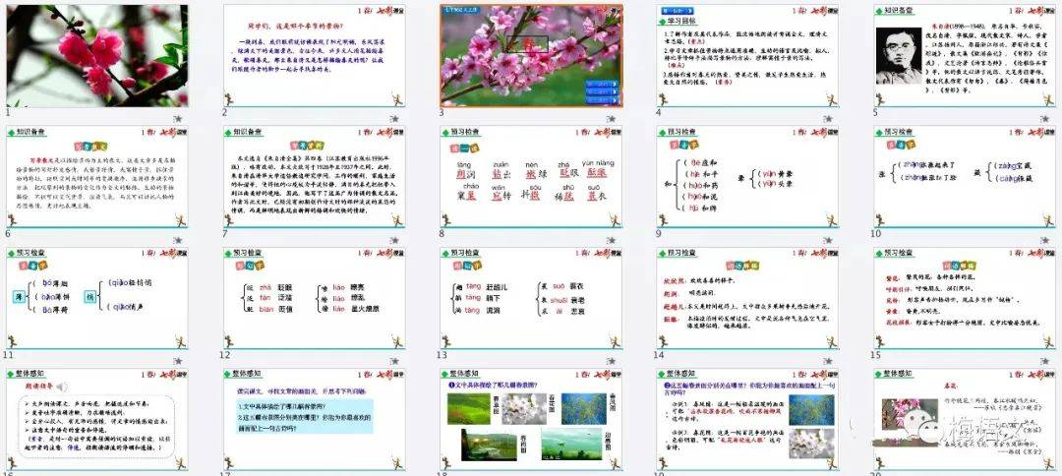
Task: Select slide 2 thumbnail with the intro paragraph
Action: coord(315,55)
